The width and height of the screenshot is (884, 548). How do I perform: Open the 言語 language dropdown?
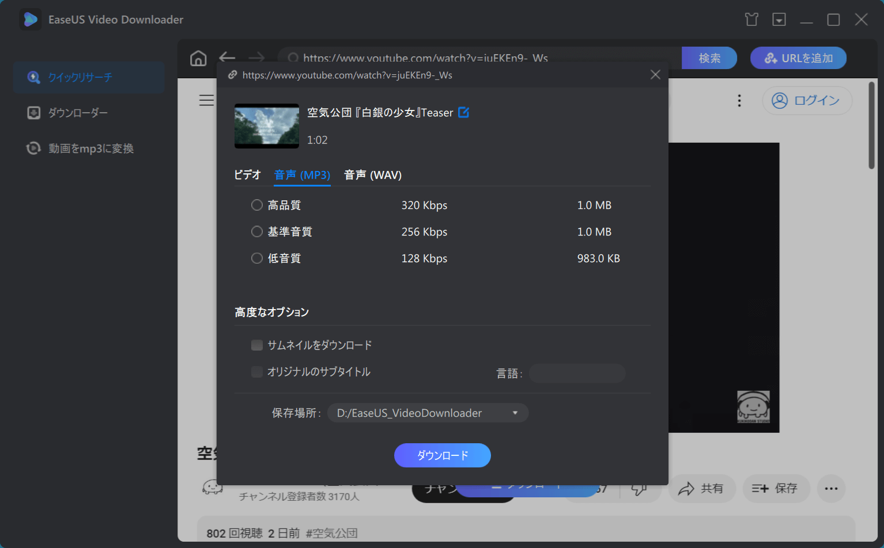click(x=577, y=374)
